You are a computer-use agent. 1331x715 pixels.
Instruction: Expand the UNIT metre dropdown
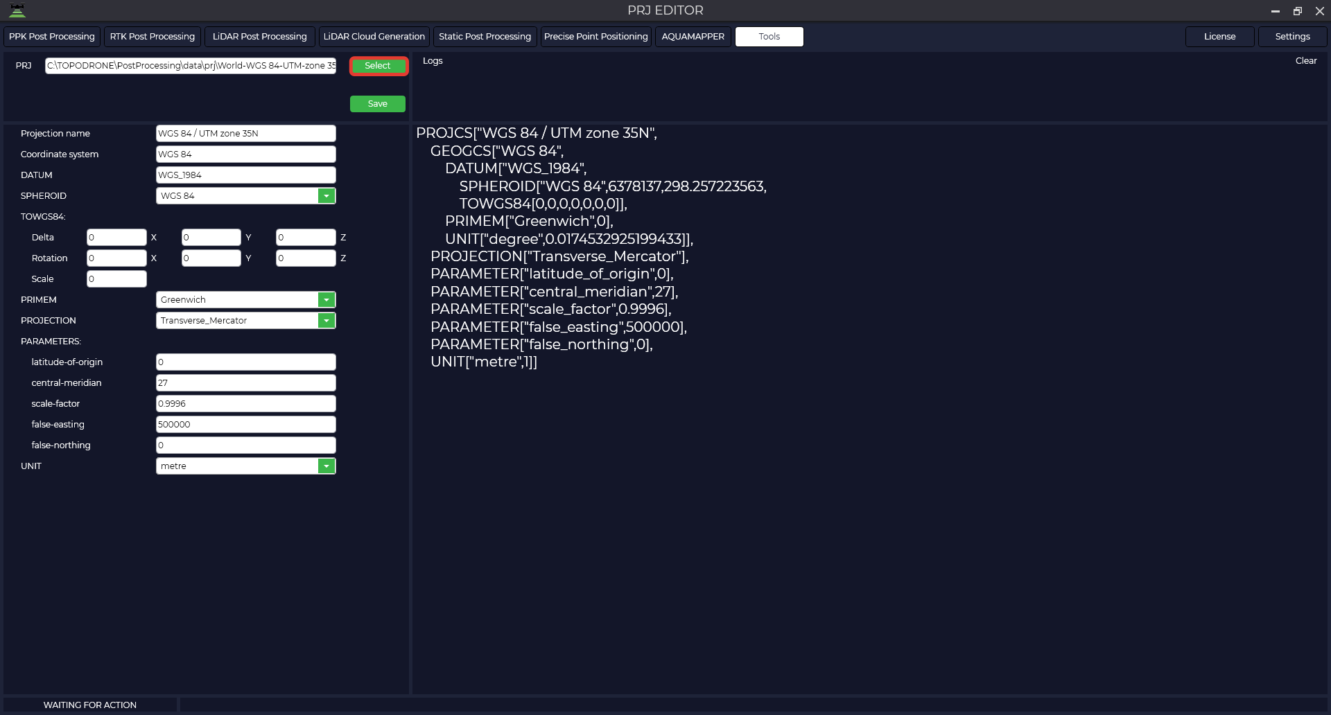click(327, 466)
